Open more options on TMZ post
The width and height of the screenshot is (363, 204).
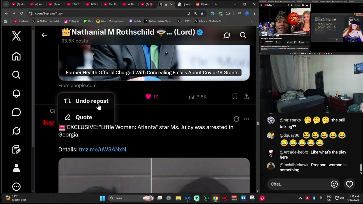point(246,119)
